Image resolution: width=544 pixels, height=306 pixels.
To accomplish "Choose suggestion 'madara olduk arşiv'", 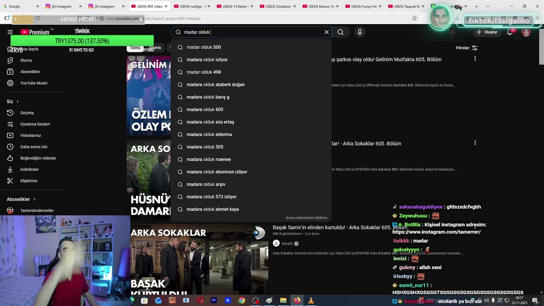I will [251, 184].
